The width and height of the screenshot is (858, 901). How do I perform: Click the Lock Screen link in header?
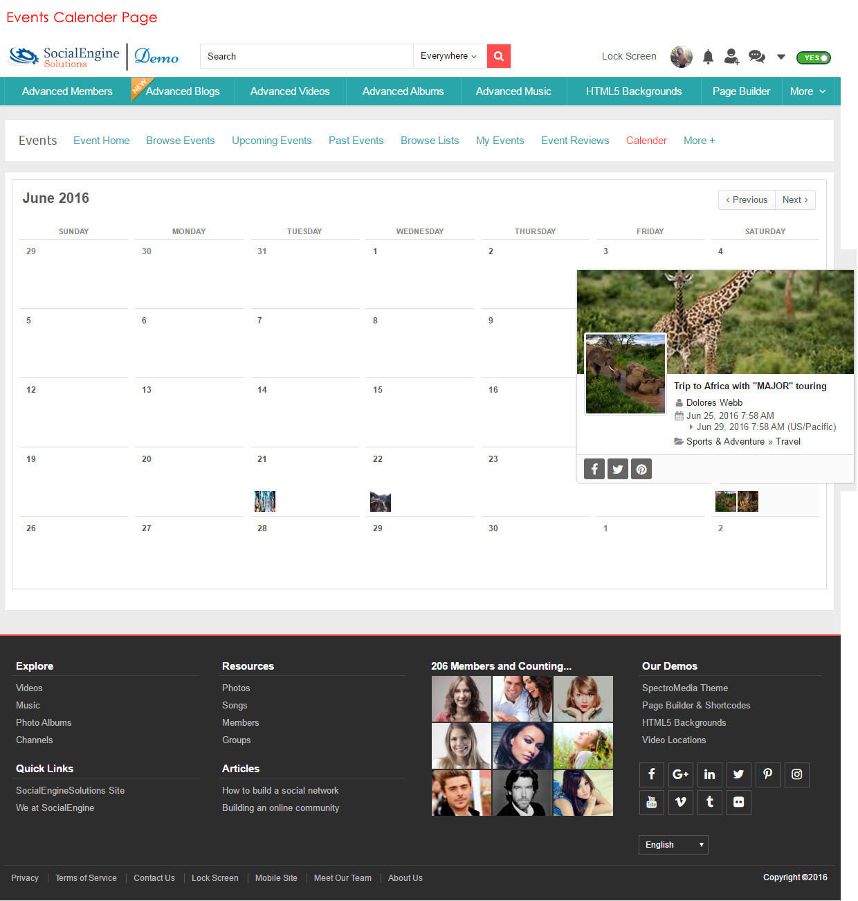tap(629, 56)
